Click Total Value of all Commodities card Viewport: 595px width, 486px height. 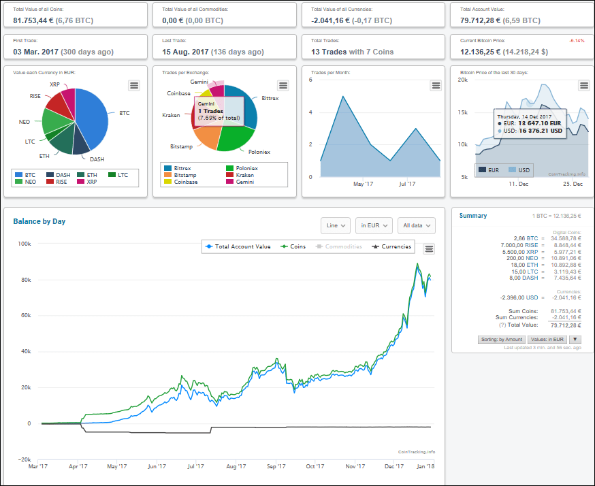224,15
